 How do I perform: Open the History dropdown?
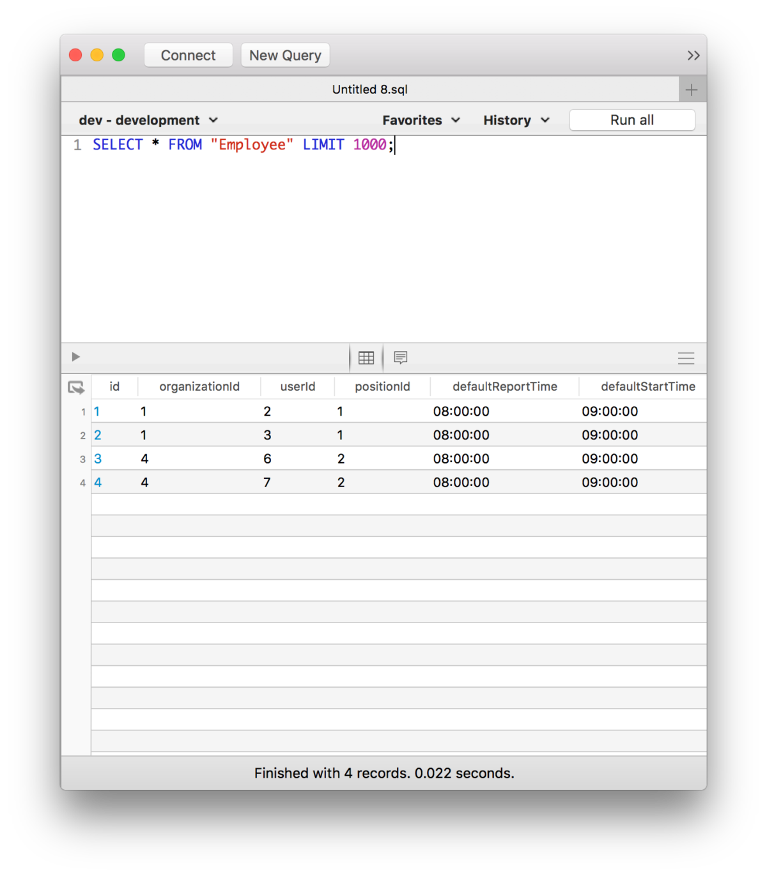click(515, 119)
